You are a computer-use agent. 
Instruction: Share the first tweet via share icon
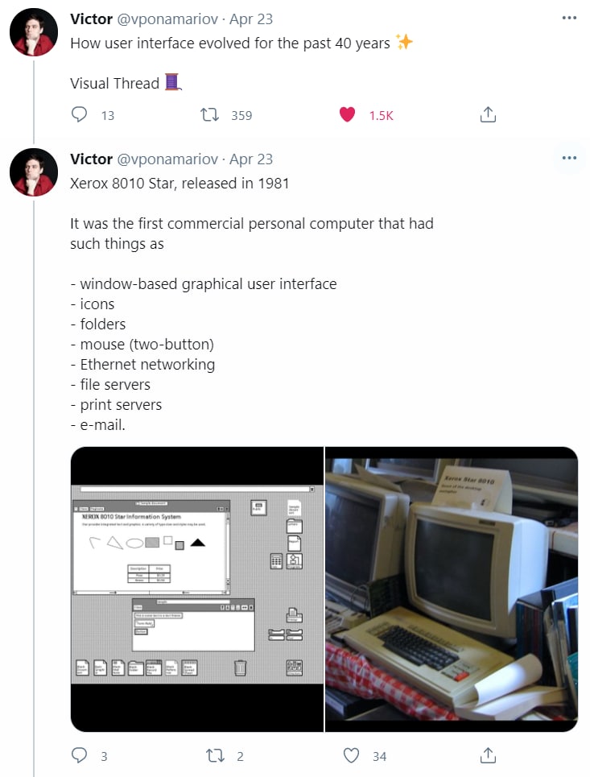[488, 114]
